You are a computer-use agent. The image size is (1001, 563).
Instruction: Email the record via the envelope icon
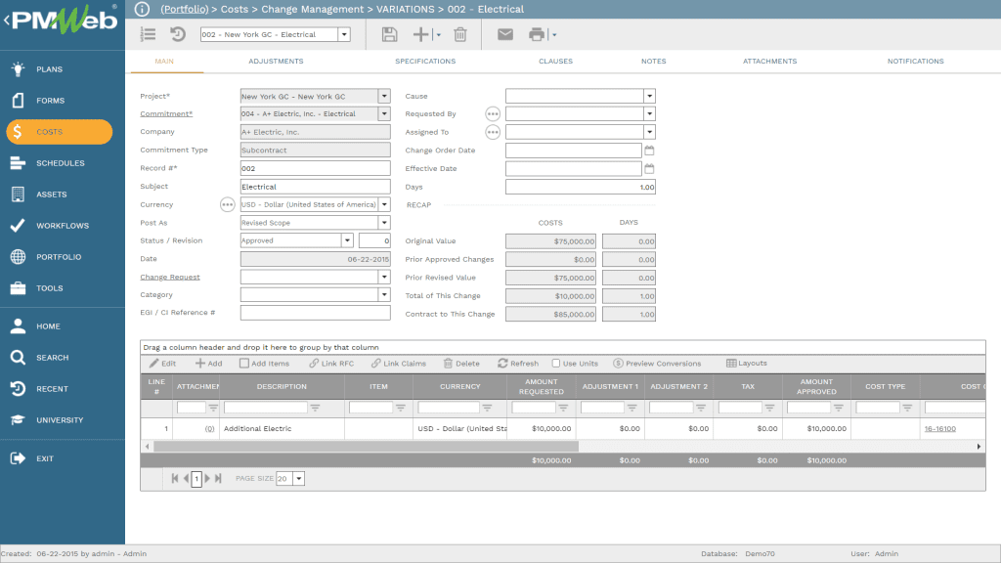[505, 34]
